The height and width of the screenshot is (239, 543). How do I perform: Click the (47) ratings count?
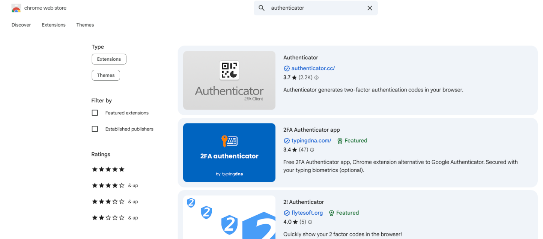tap(304, 150)
